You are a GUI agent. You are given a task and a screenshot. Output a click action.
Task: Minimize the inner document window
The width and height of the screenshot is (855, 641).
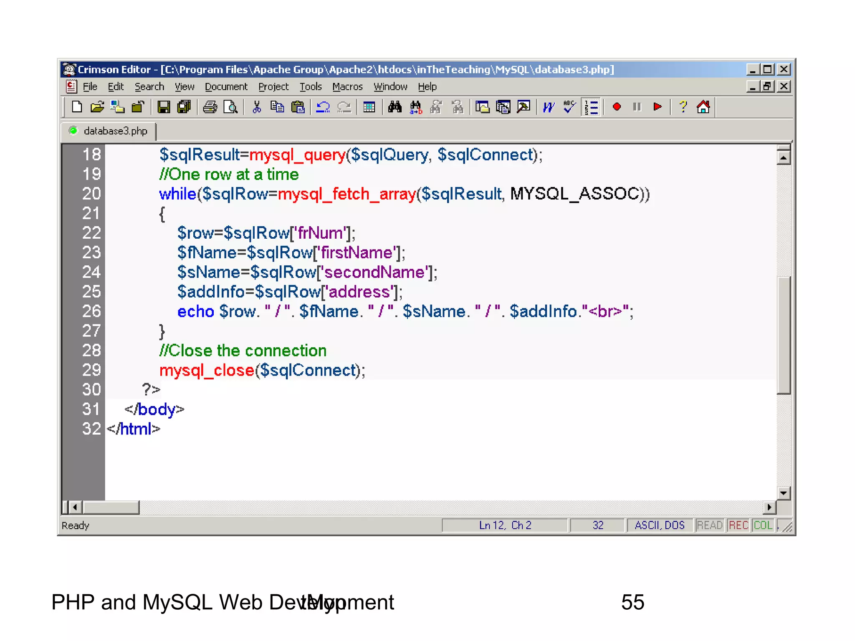click(753, 86)
